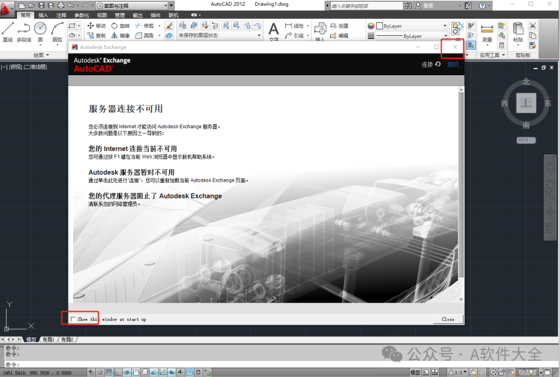Click the 编辑 (Edit block) command
This screenshot has width=560, height=377.
tap(339, 35)
